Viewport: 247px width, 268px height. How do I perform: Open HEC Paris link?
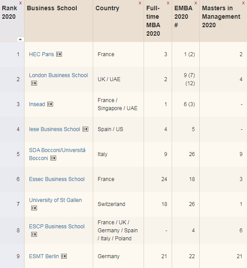coord(41,54)
